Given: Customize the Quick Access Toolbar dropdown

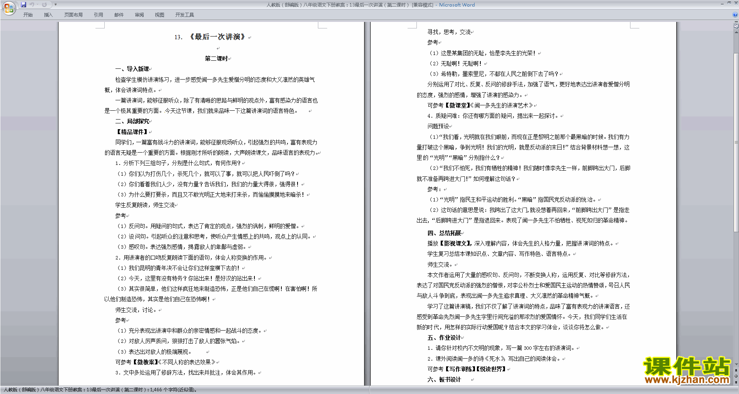Looking at the screenshot, I should tap(55, 5).
